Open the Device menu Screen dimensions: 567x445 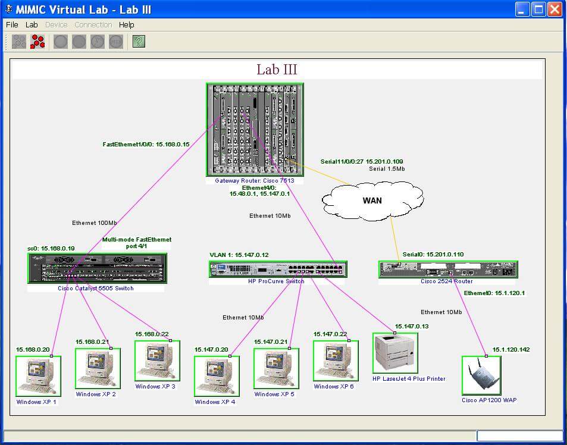click(x=57, y=24)
